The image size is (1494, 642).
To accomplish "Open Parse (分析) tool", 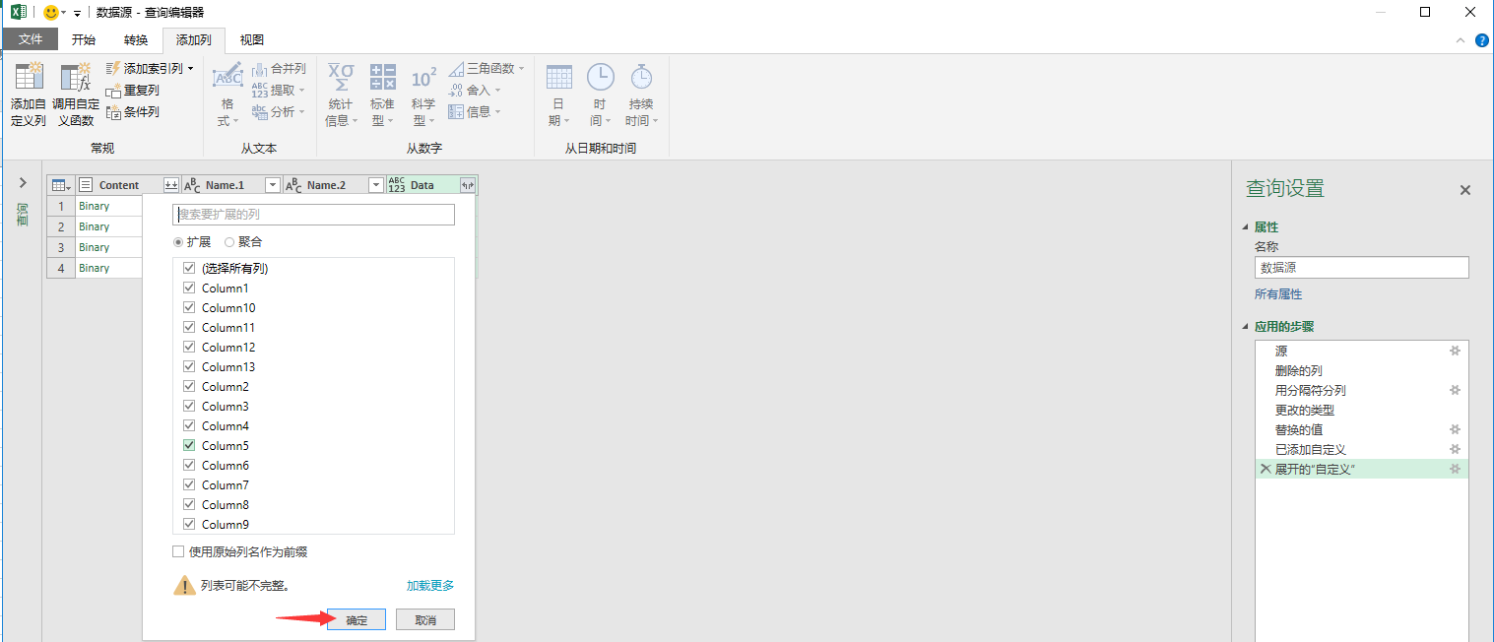I will point(279,111).
